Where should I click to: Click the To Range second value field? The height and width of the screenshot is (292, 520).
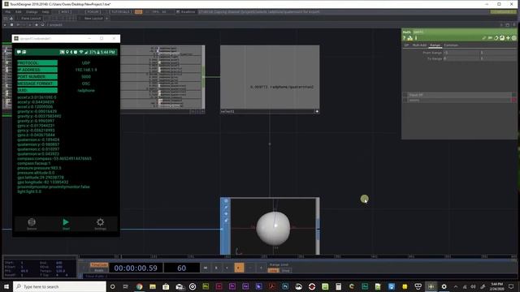[x=498, y=58]
